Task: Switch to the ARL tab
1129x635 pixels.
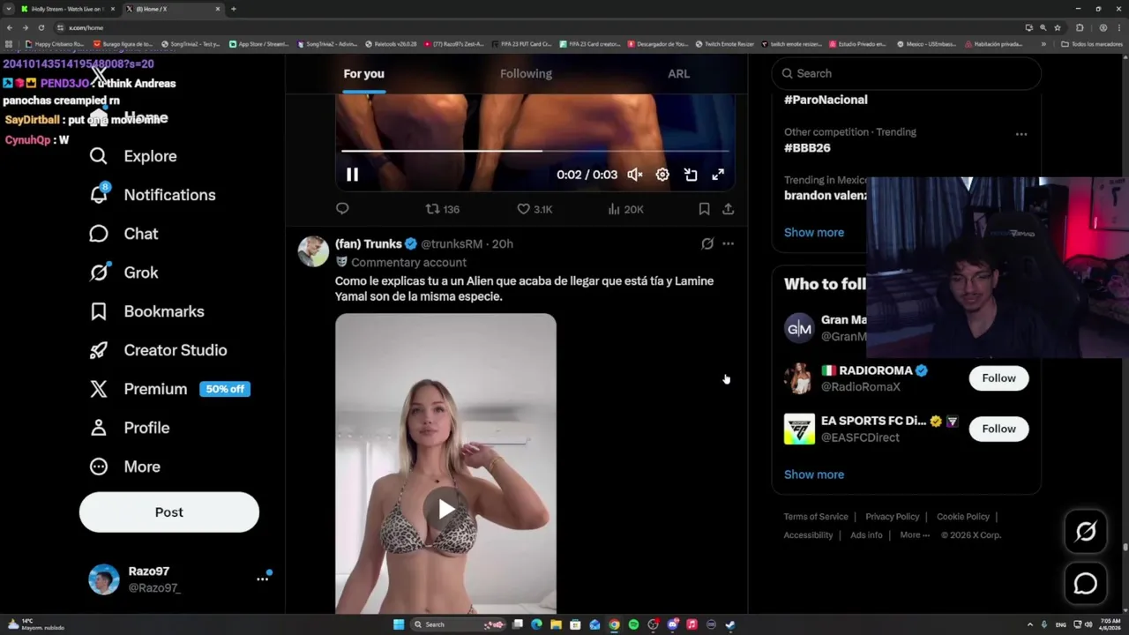Action: [x=678, y=73]
